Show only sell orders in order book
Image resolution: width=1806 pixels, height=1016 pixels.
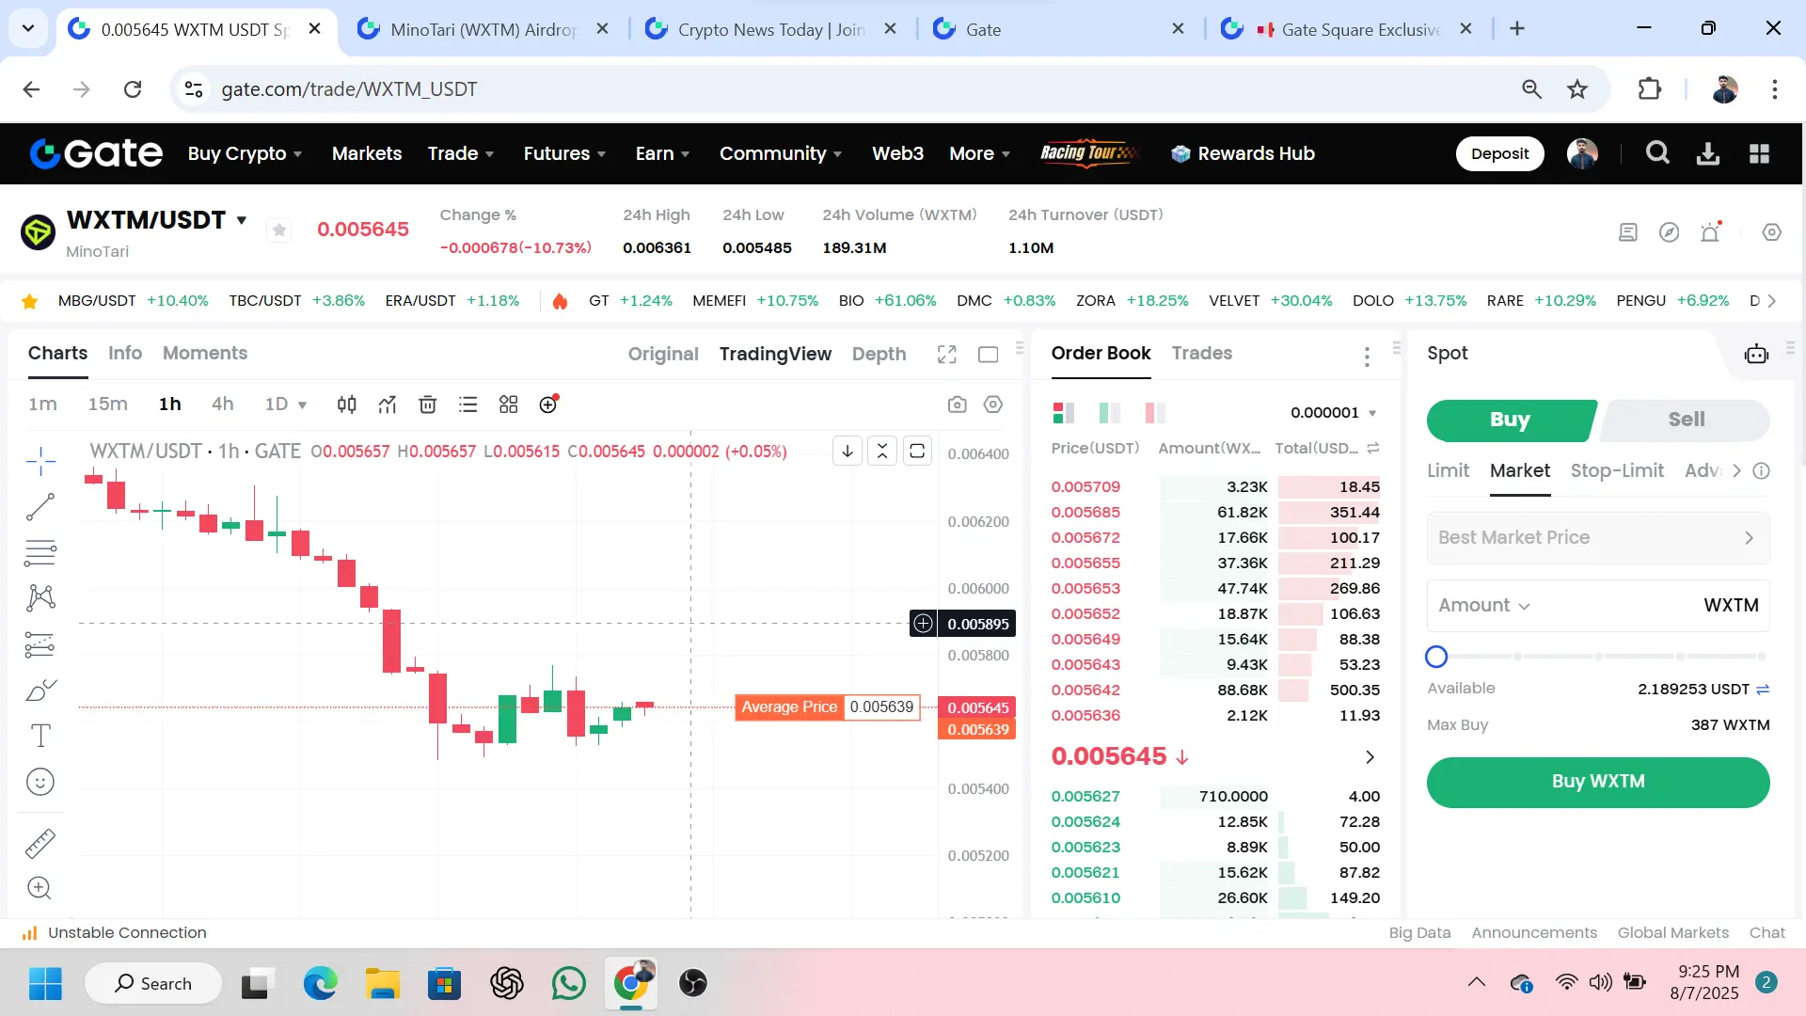point(1155,412)
